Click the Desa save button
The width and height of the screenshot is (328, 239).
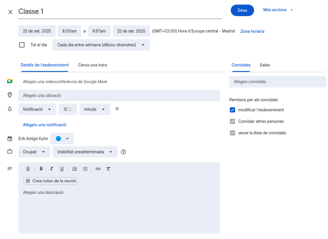tap(242, 10)
